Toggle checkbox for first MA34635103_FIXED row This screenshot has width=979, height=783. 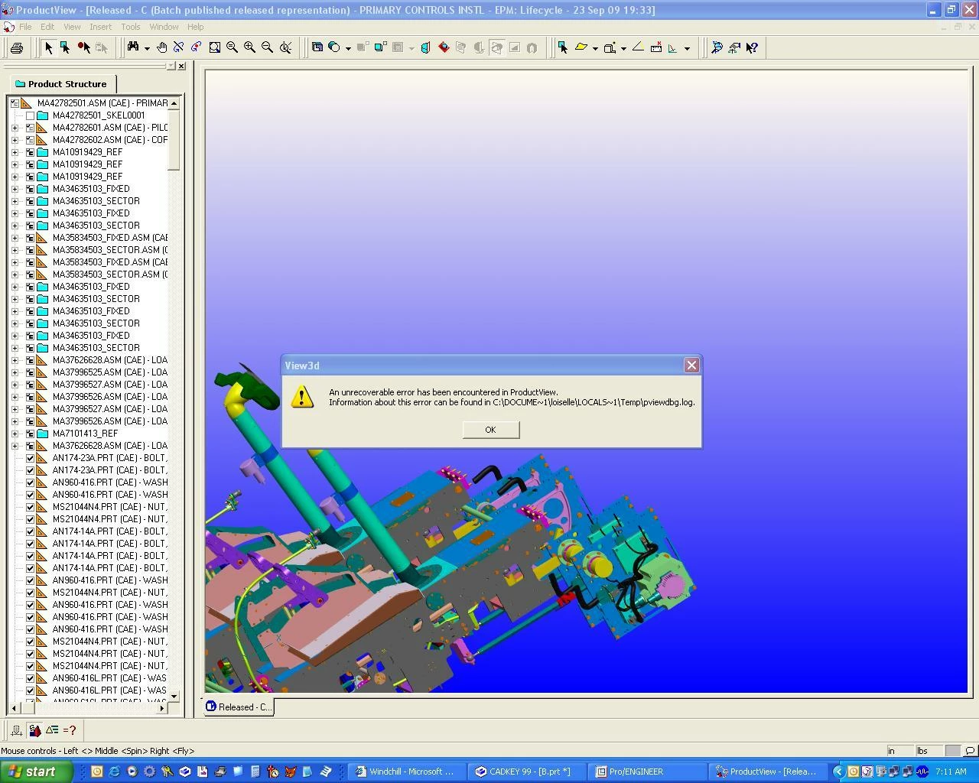(30, 189)
